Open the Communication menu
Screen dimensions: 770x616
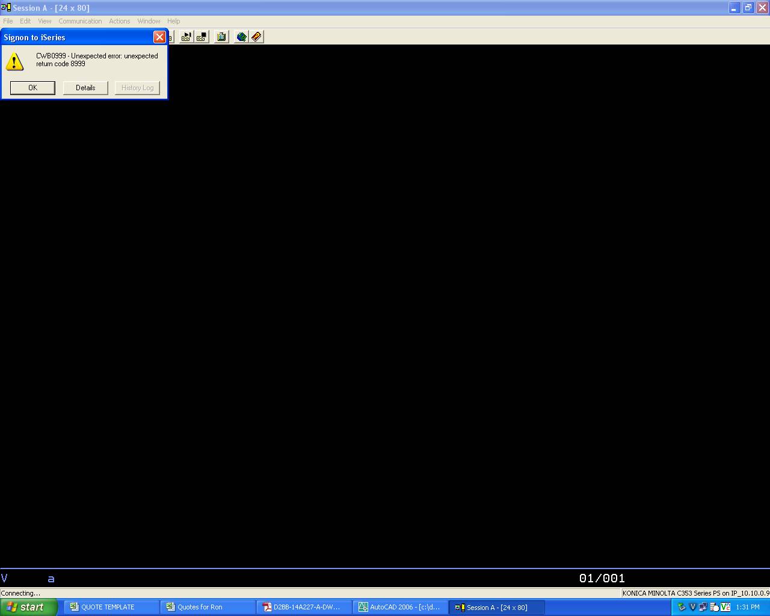80,21
